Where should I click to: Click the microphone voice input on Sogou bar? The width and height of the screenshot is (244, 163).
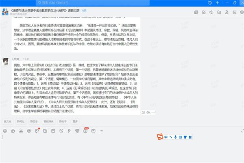point(176,137)
